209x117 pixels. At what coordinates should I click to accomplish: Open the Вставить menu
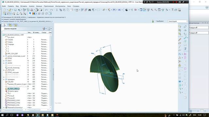[24, 6]
